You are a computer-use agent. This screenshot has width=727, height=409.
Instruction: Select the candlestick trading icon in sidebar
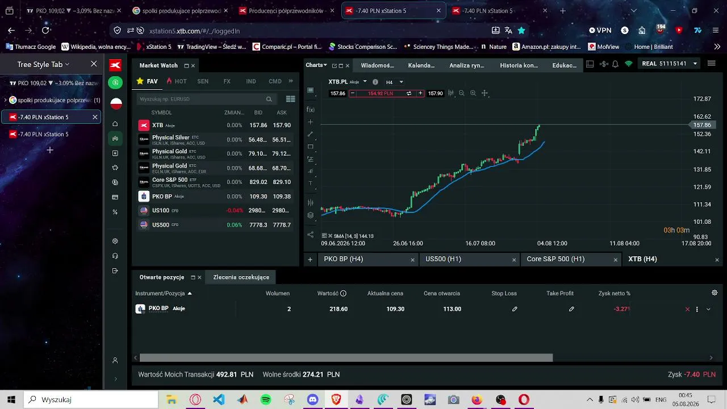coord(115,139)
